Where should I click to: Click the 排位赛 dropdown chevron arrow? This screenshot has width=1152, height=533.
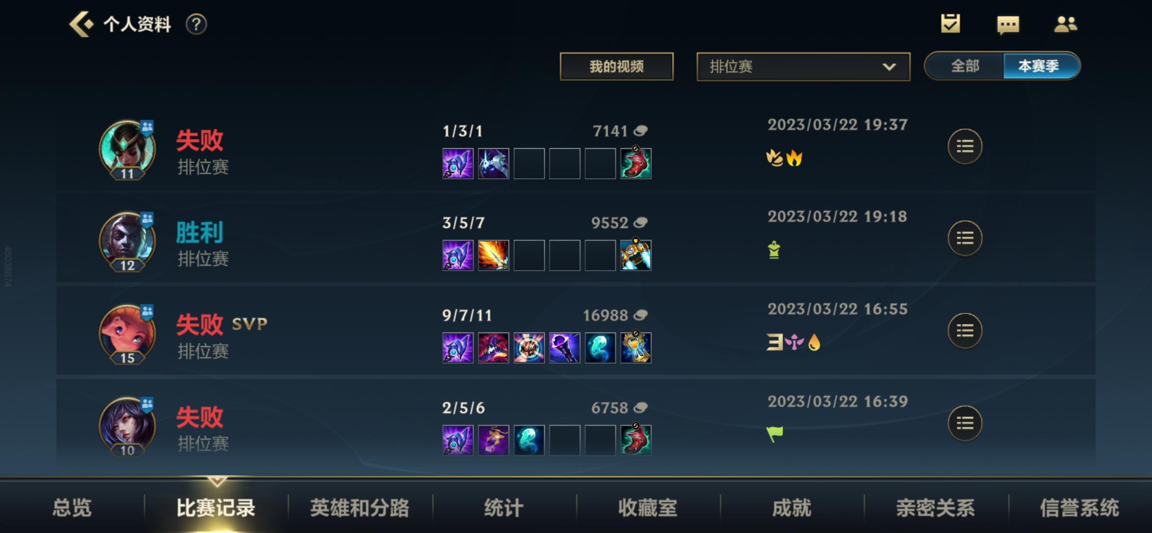[x=889, y=67]
